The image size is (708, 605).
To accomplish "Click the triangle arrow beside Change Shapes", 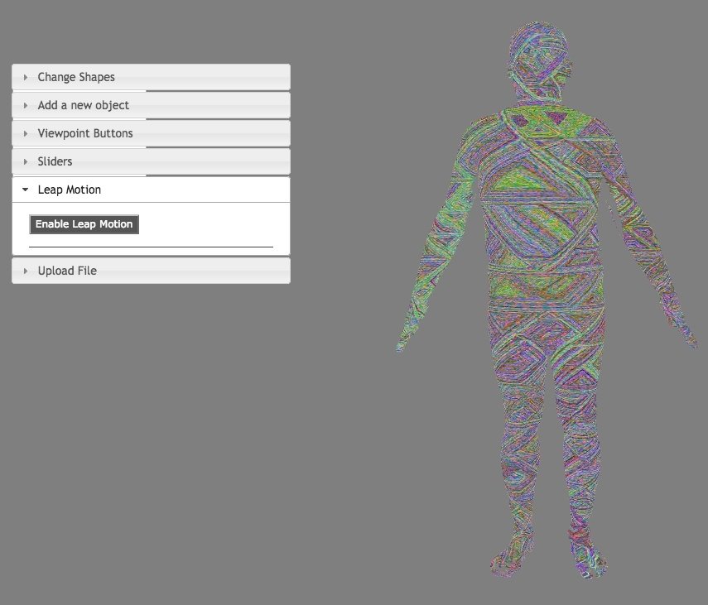I will pos(26,77).
